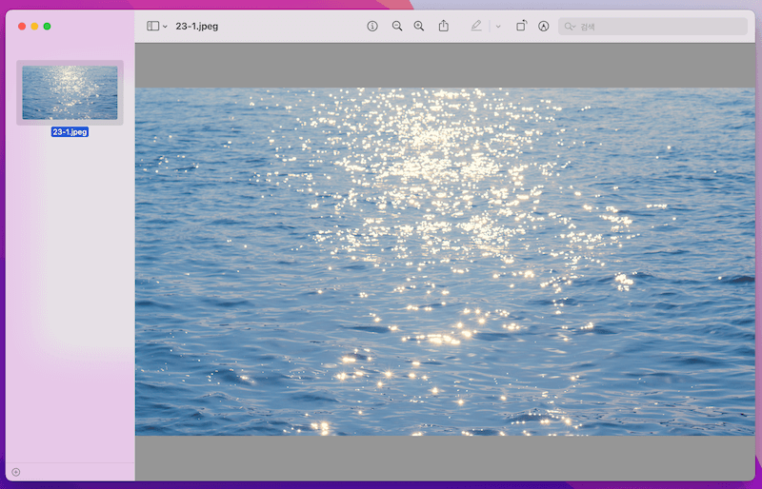The image size is (762, 489).
Task: Maximize the Preview window with green button
Action: coord(47,27)
